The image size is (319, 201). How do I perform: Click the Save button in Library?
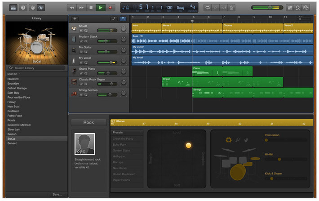[57, 194]
